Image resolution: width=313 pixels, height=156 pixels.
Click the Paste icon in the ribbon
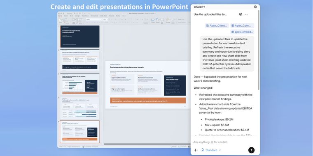(x=61, y=21)
